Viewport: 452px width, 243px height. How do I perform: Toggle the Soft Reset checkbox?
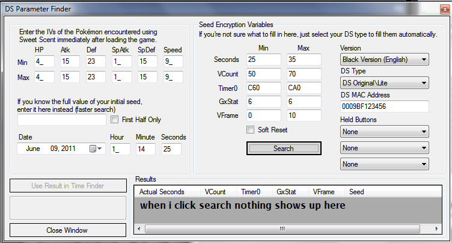(x=251, y=129)
